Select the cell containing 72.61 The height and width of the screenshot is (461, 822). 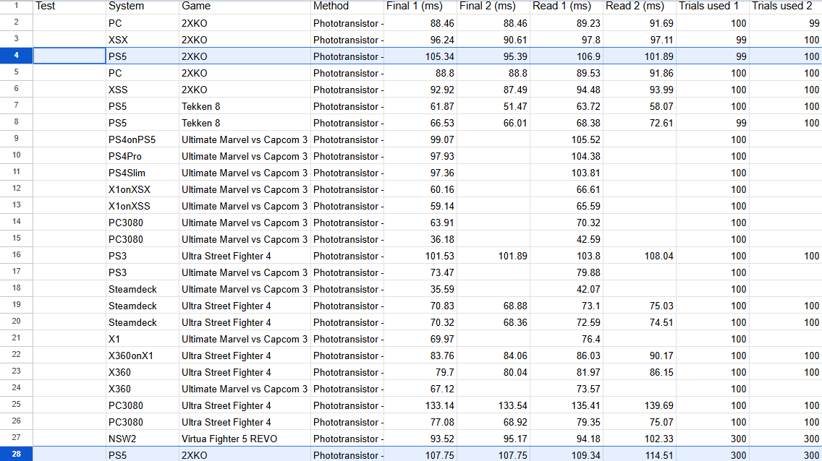pos(640,123)
